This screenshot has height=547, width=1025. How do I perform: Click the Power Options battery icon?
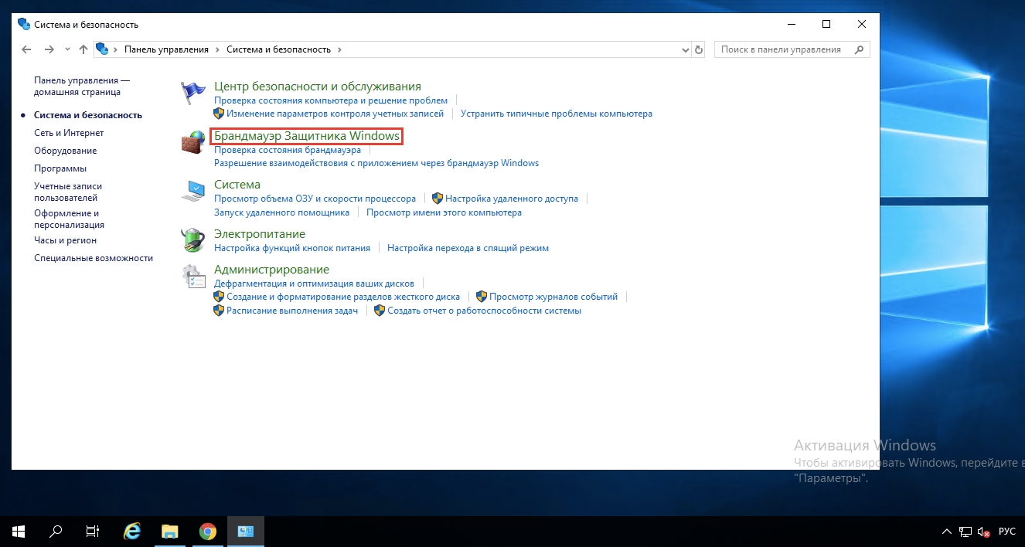192,240
